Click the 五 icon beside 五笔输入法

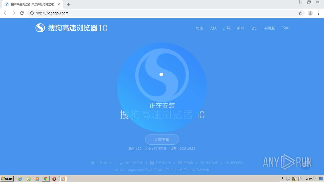152,163
